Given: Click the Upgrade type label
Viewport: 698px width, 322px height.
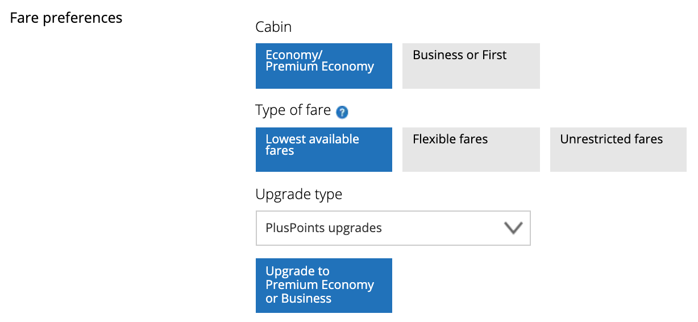Looking at the screenshot, I should 299,195.
